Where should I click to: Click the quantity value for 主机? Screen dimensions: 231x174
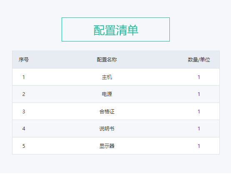click(x=199, y=77)
